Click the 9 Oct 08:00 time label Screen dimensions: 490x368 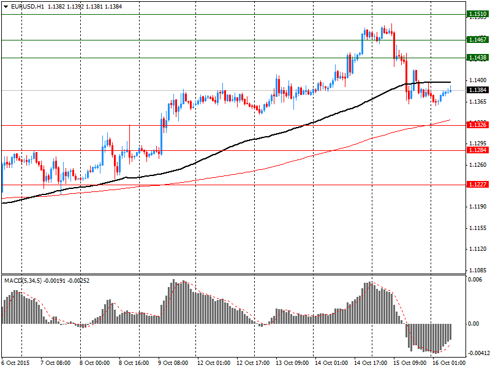[x=173, y=362]
